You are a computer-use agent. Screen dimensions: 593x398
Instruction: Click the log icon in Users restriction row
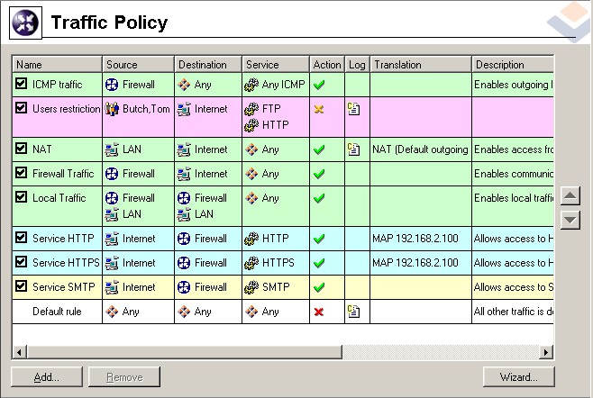coord(353,109)
